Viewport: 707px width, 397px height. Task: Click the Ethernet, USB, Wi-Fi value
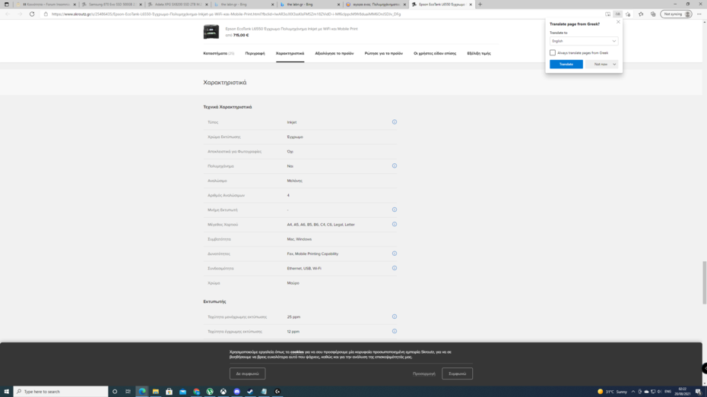point(304,268)
